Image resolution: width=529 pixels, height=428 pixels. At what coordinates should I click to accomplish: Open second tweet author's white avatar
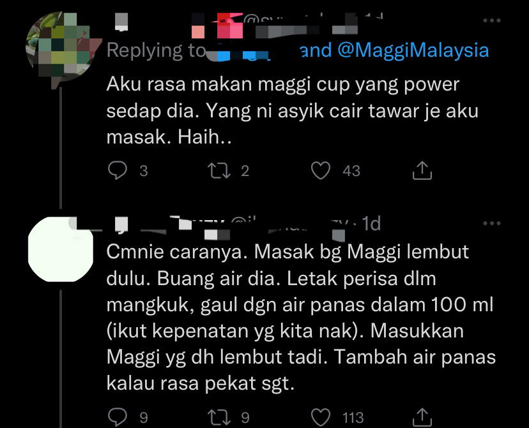pos(61,249)
